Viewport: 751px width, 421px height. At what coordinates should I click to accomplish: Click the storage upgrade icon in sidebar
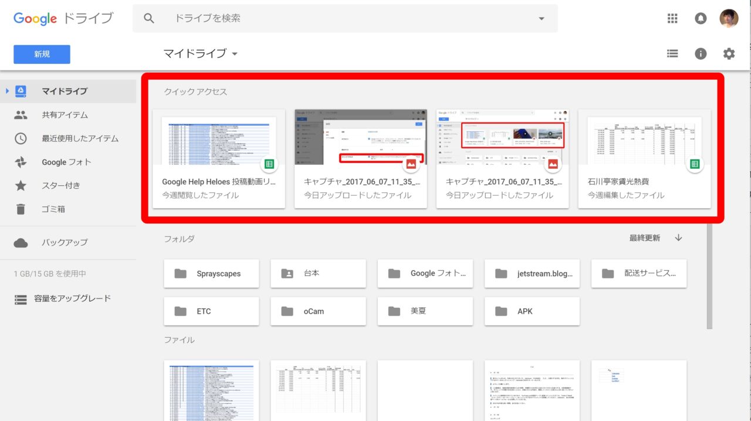point(21,298)
